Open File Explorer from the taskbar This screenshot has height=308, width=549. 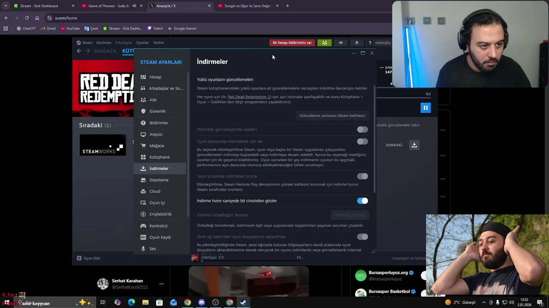[145, 302]
